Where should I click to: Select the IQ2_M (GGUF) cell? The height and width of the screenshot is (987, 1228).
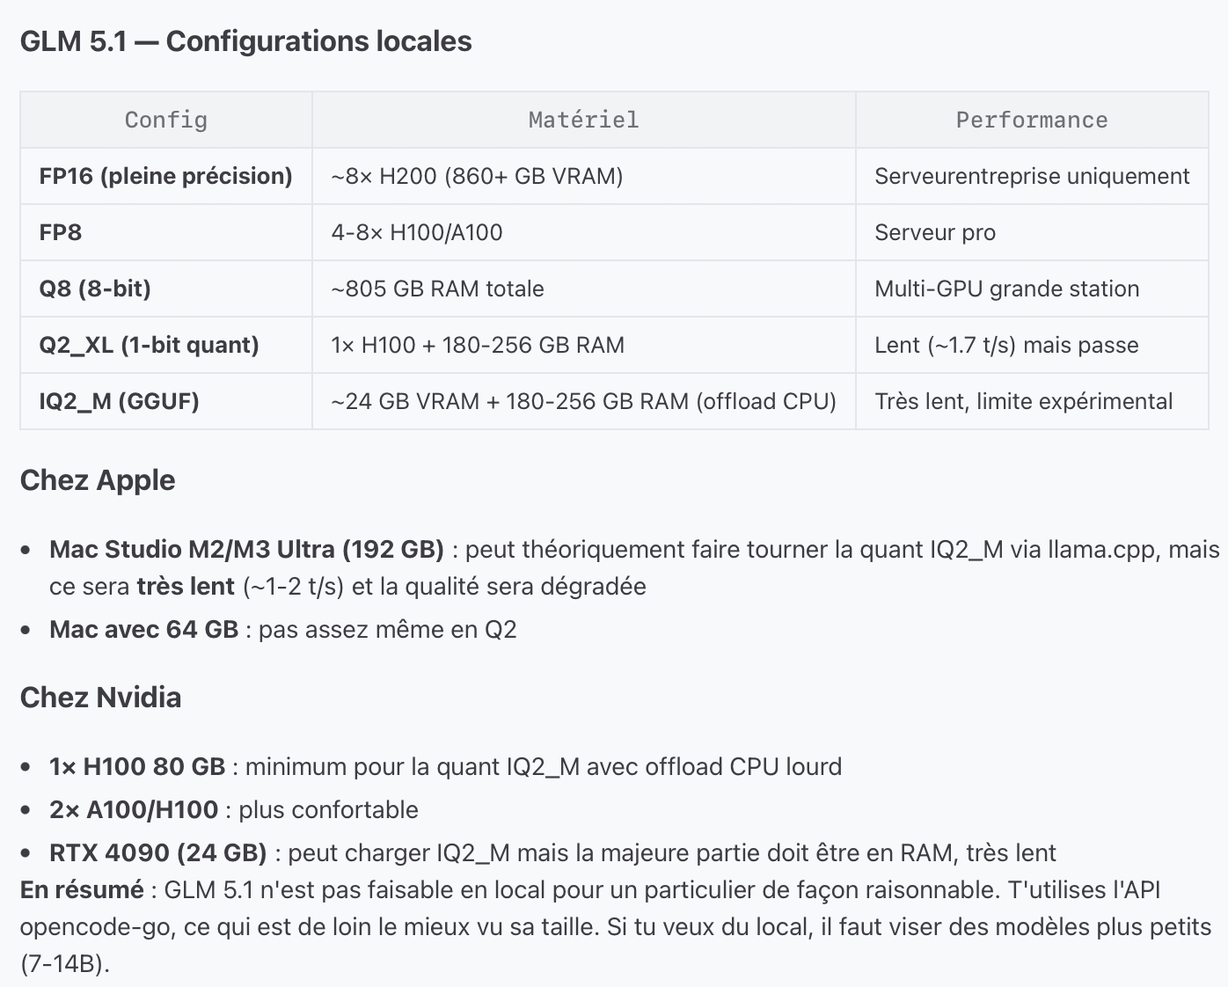(x=166, y=401)
